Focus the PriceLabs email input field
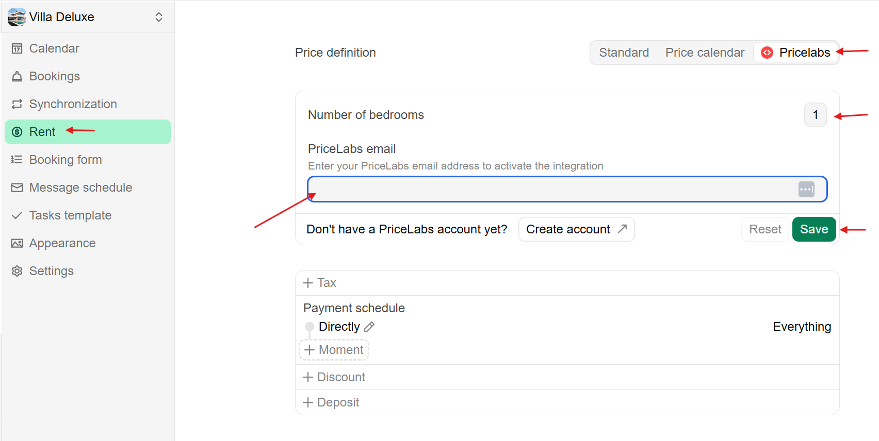The image size is (879, 441). point(567,189)
